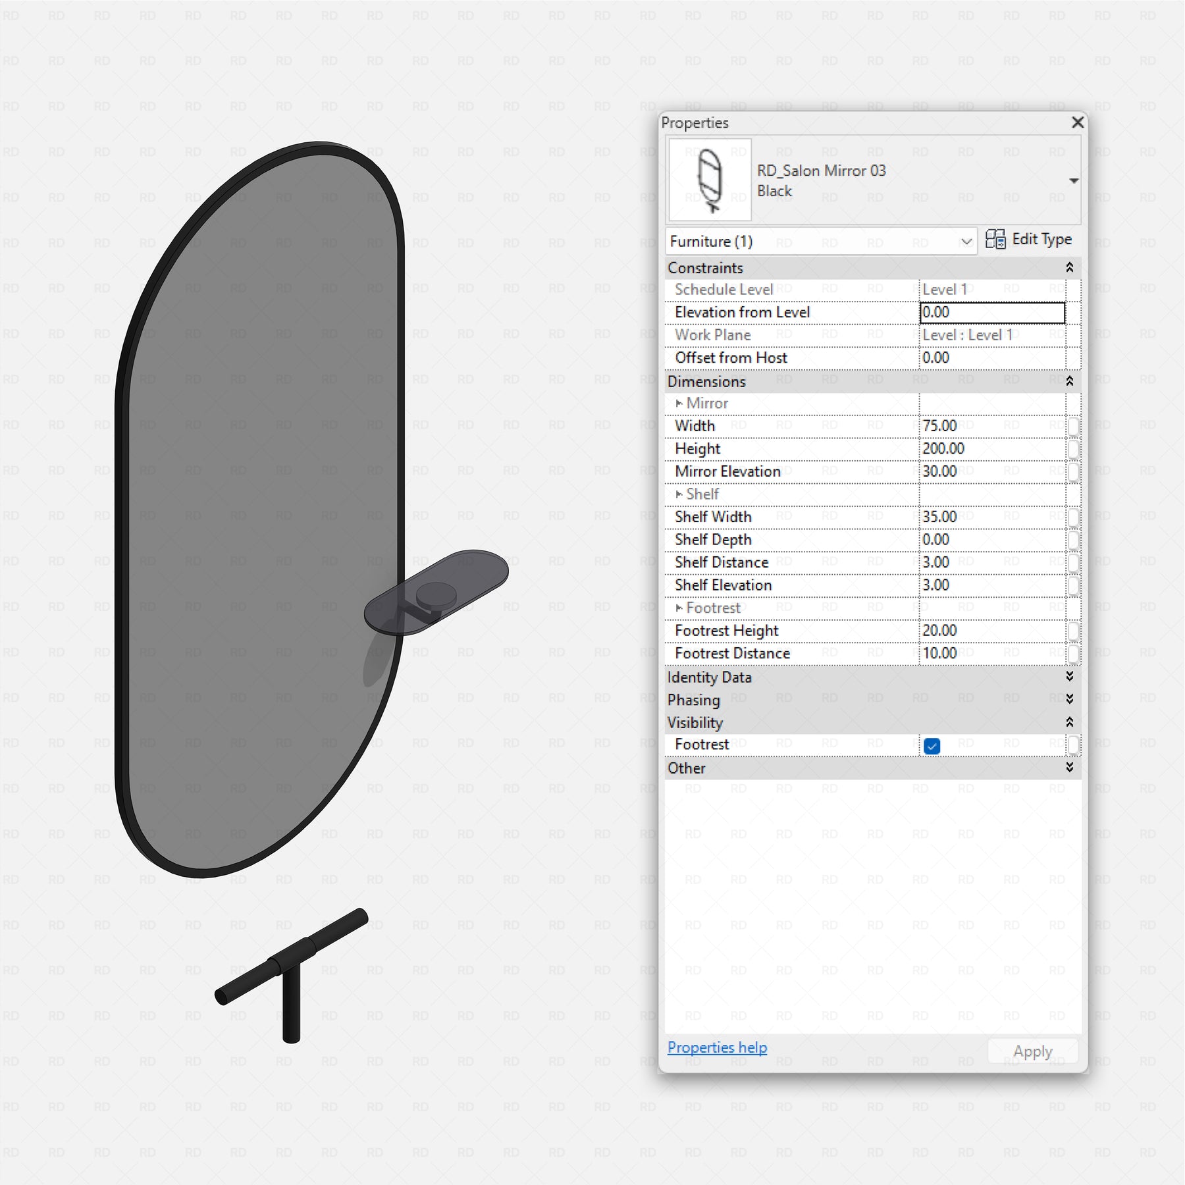The height and width of the screenshot is (1185, 1185).
Task: Collapse the Dimensions section
Action: (x=1069, y=381)
